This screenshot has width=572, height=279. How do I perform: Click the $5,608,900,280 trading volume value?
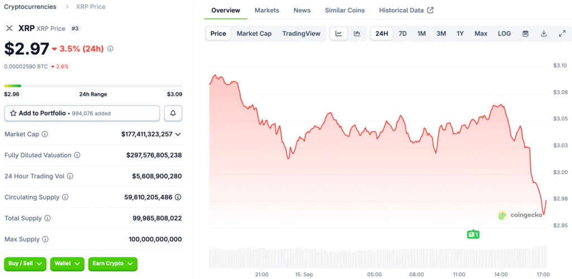pos(157,176)
